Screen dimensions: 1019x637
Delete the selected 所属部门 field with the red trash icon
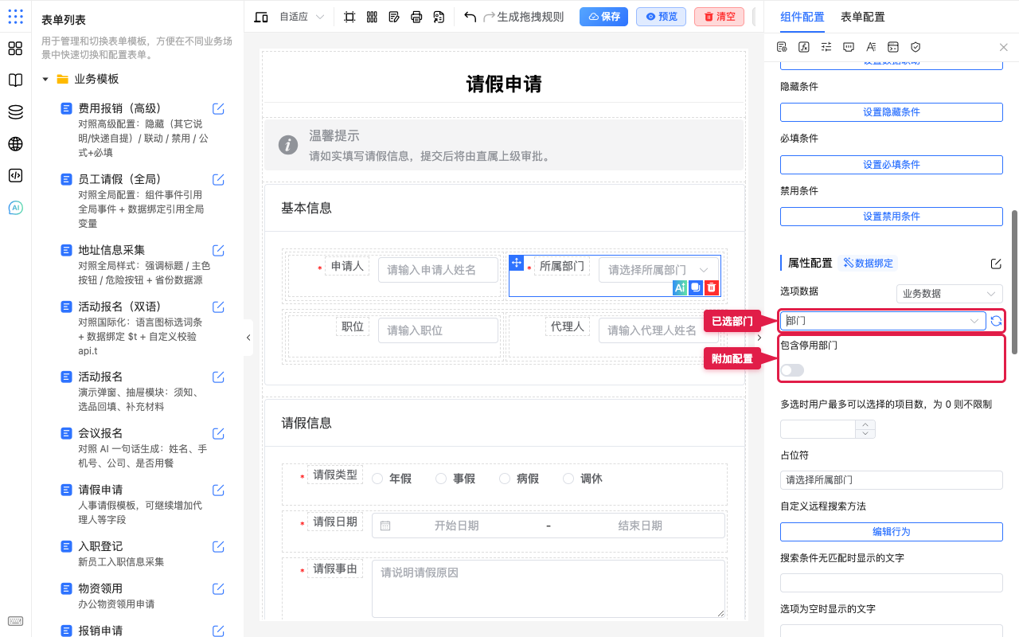(x=712, y=287)
